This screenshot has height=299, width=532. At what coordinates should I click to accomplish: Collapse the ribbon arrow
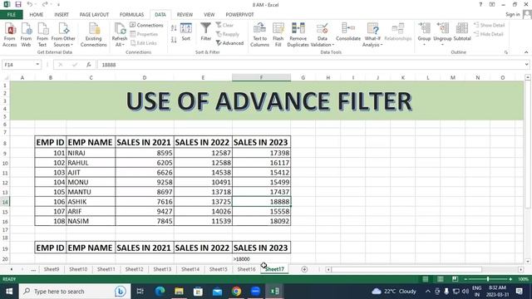point(526,52)
